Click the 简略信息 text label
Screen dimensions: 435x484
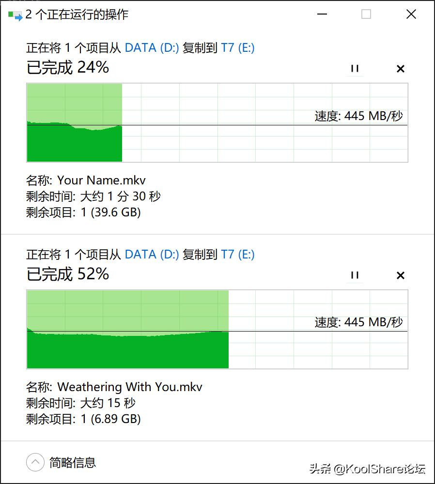click(72, 462)
